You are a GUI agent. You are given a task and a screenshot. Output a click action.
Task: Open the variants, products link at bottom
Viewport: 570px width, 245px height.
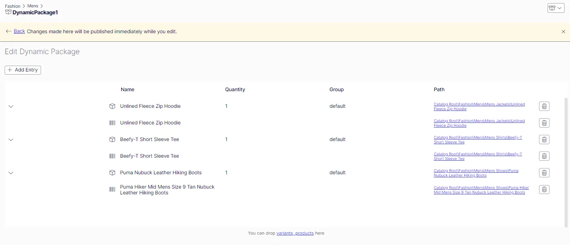(295, 233)
